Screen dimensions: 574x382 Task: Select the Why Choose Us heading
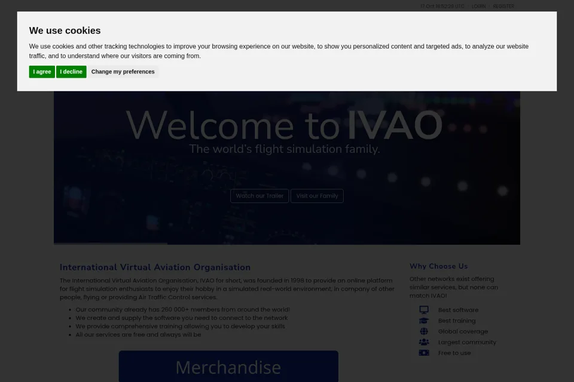[438, 266]
